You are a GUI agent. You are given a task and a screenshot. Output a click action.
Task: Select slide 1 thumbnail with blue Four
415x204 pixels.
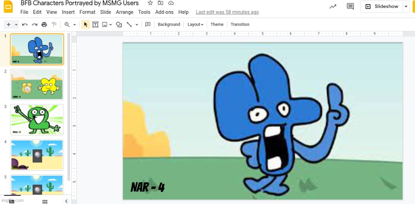(x=37, y=49)
